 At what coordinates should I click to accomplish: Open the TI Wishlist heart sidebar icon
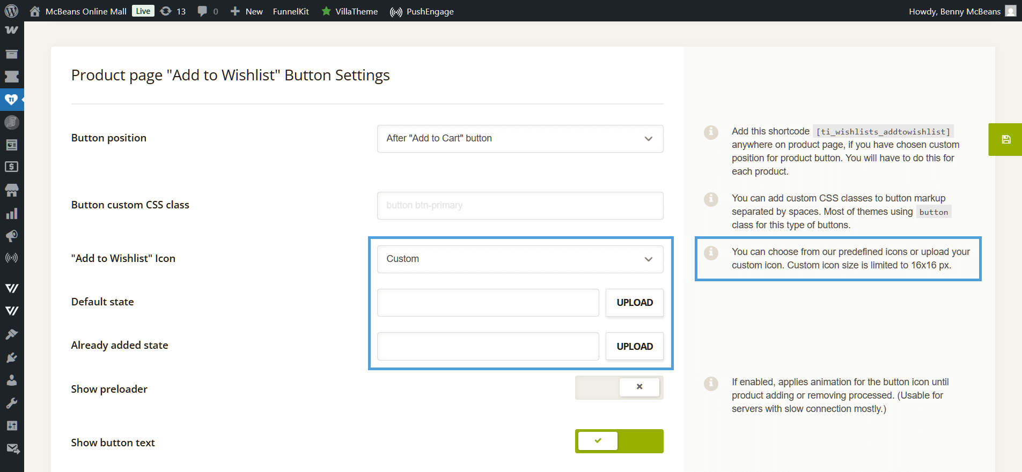pos(11,100)
